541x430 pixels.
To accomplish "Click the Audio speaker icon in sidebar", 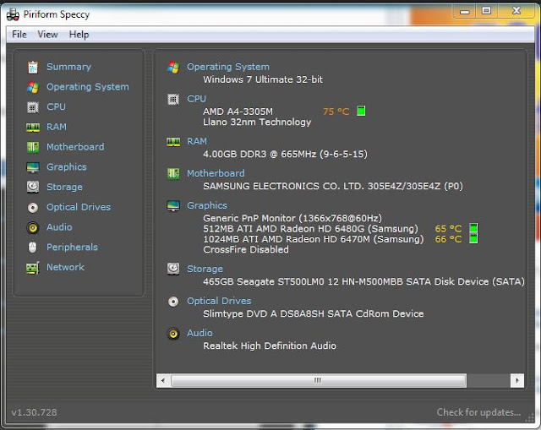I will [x=33, y=227].
